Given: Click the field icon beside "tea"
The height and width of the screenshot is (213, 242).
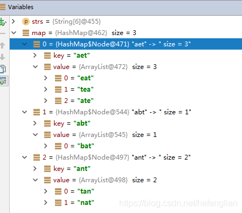Looking at the screenshot, I should tap(58, 90).
